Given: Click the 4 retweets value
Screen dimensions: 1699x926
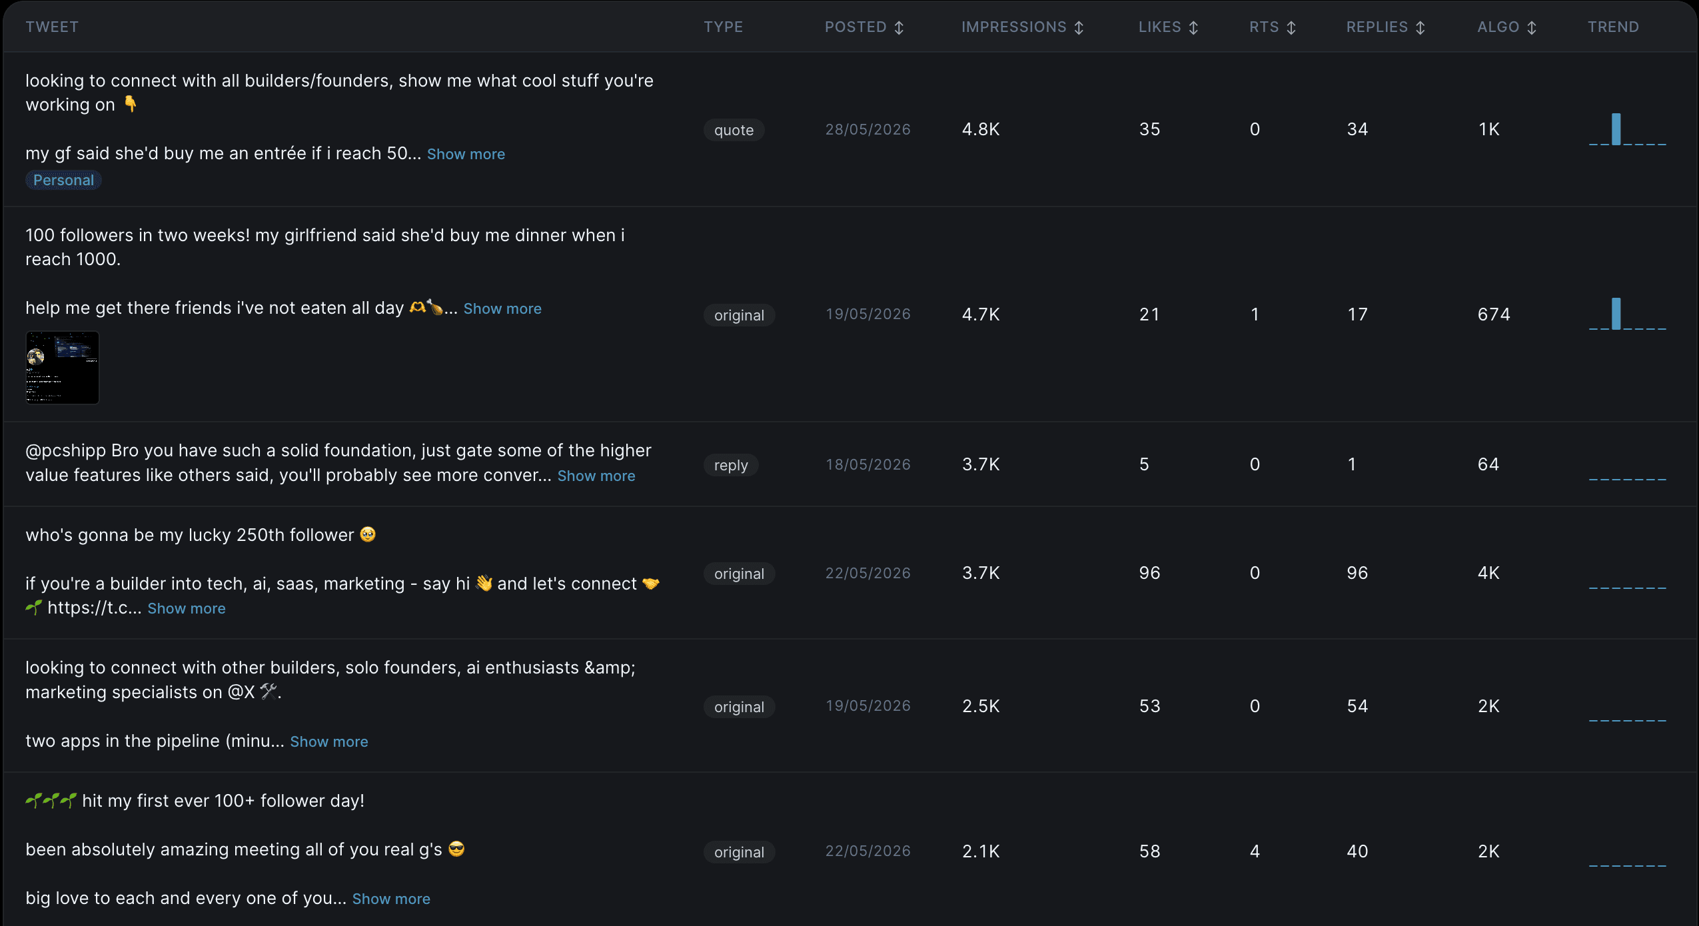Looking at the screenshot, I should click(1255, 852).
